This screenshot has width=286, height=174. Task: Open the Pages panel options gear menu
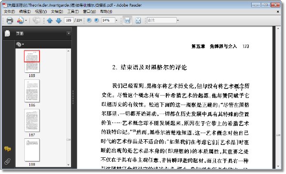click(x=20, y=44)
